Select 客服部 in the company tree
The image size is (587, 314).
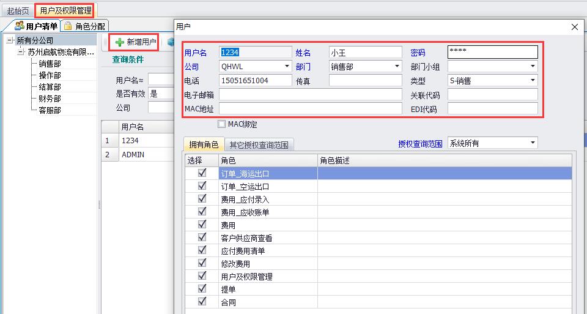click(50, 110)
